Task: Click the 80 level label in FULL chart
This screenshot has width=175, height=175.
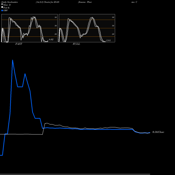Action: [x=113, y=17]
